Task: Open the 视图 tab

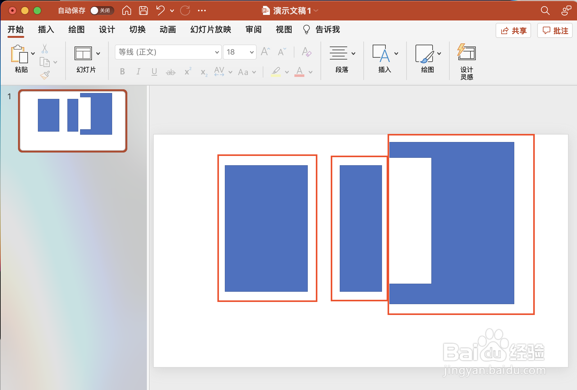Action: (284, 29)
